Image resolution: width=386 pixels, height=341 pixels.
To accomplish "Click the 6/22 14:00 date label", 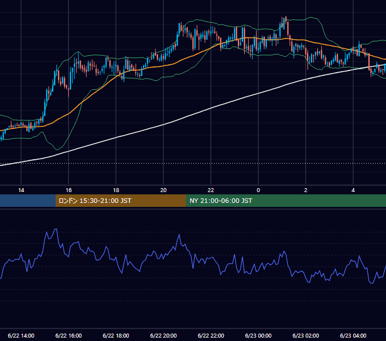I will coord(21,335).
